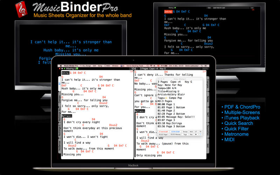This screenshot has width=280, height=175.
Task: Select the Compo side tab
Action: (x=59, y=99)
